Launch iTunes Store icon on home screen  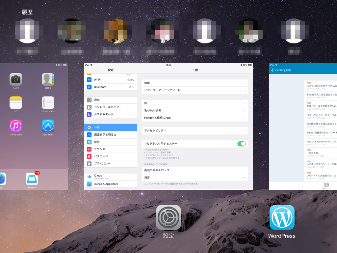pyautogui.click(x=16, y=126)
